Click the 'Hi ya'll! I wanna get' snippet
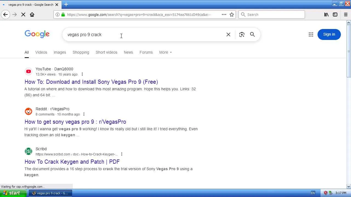This screenshot has height=197, width=351. [x=111, y=132]
